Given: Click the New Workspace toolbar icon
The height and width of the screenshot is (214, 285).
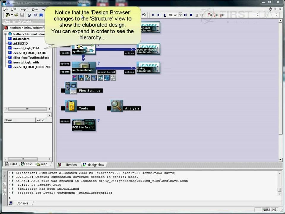Looking at the screenshot, I should (x=7, y=15).
